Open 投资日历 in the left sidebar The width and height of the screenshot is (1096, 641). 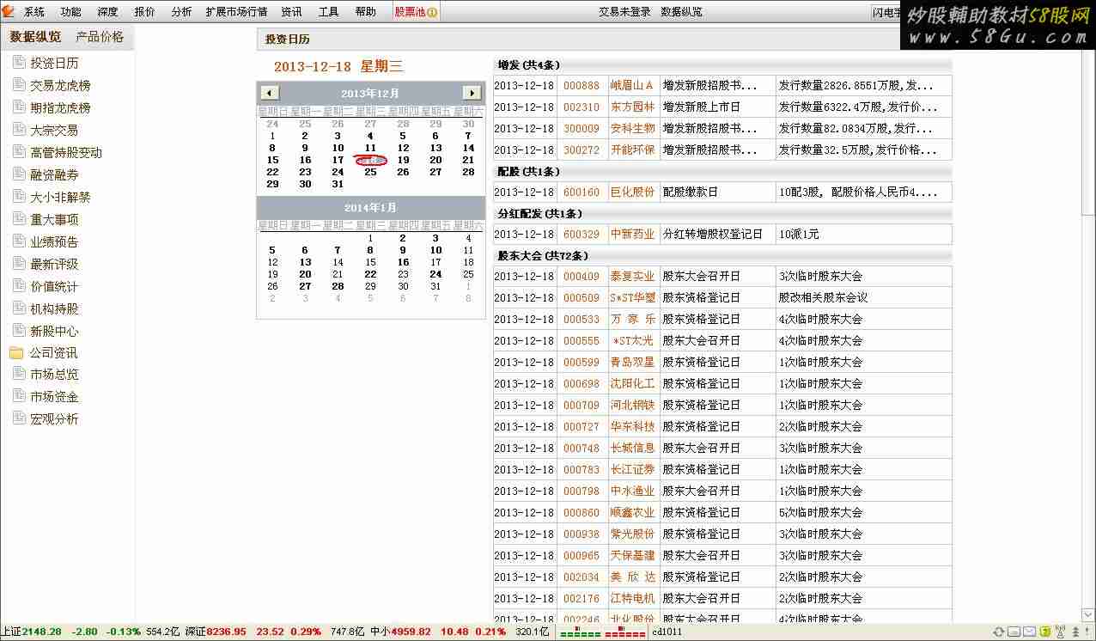coord(54,64)
